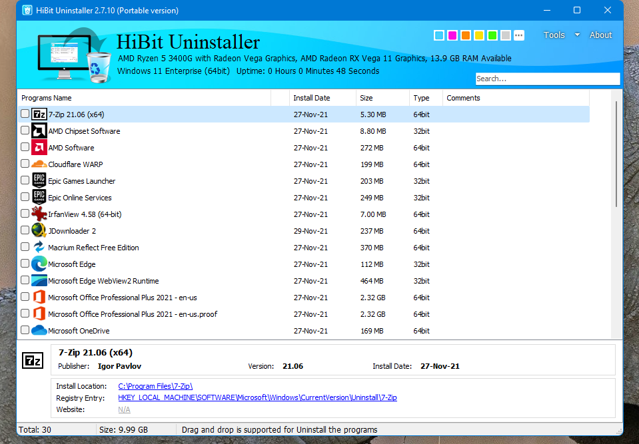Choose the green color theme swatch
The image size is (639, 444).
(492, 35)
